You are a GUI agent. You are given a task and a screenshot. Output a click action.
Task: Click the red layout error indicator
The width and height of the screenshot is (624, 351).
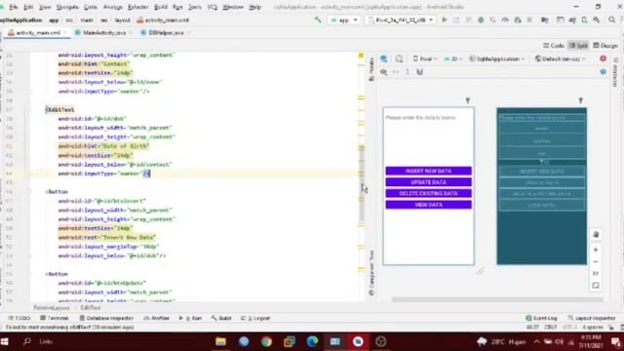[603, 58]
